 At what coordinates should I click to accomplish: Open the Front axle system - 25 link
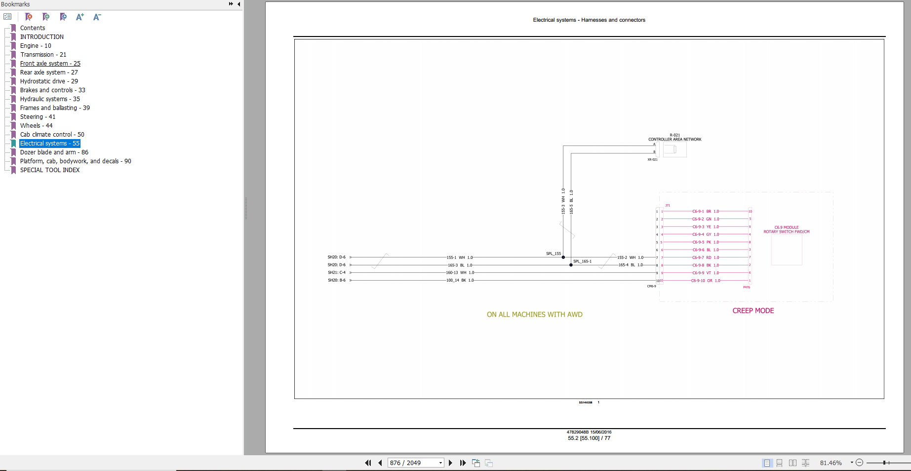point(50,64)
